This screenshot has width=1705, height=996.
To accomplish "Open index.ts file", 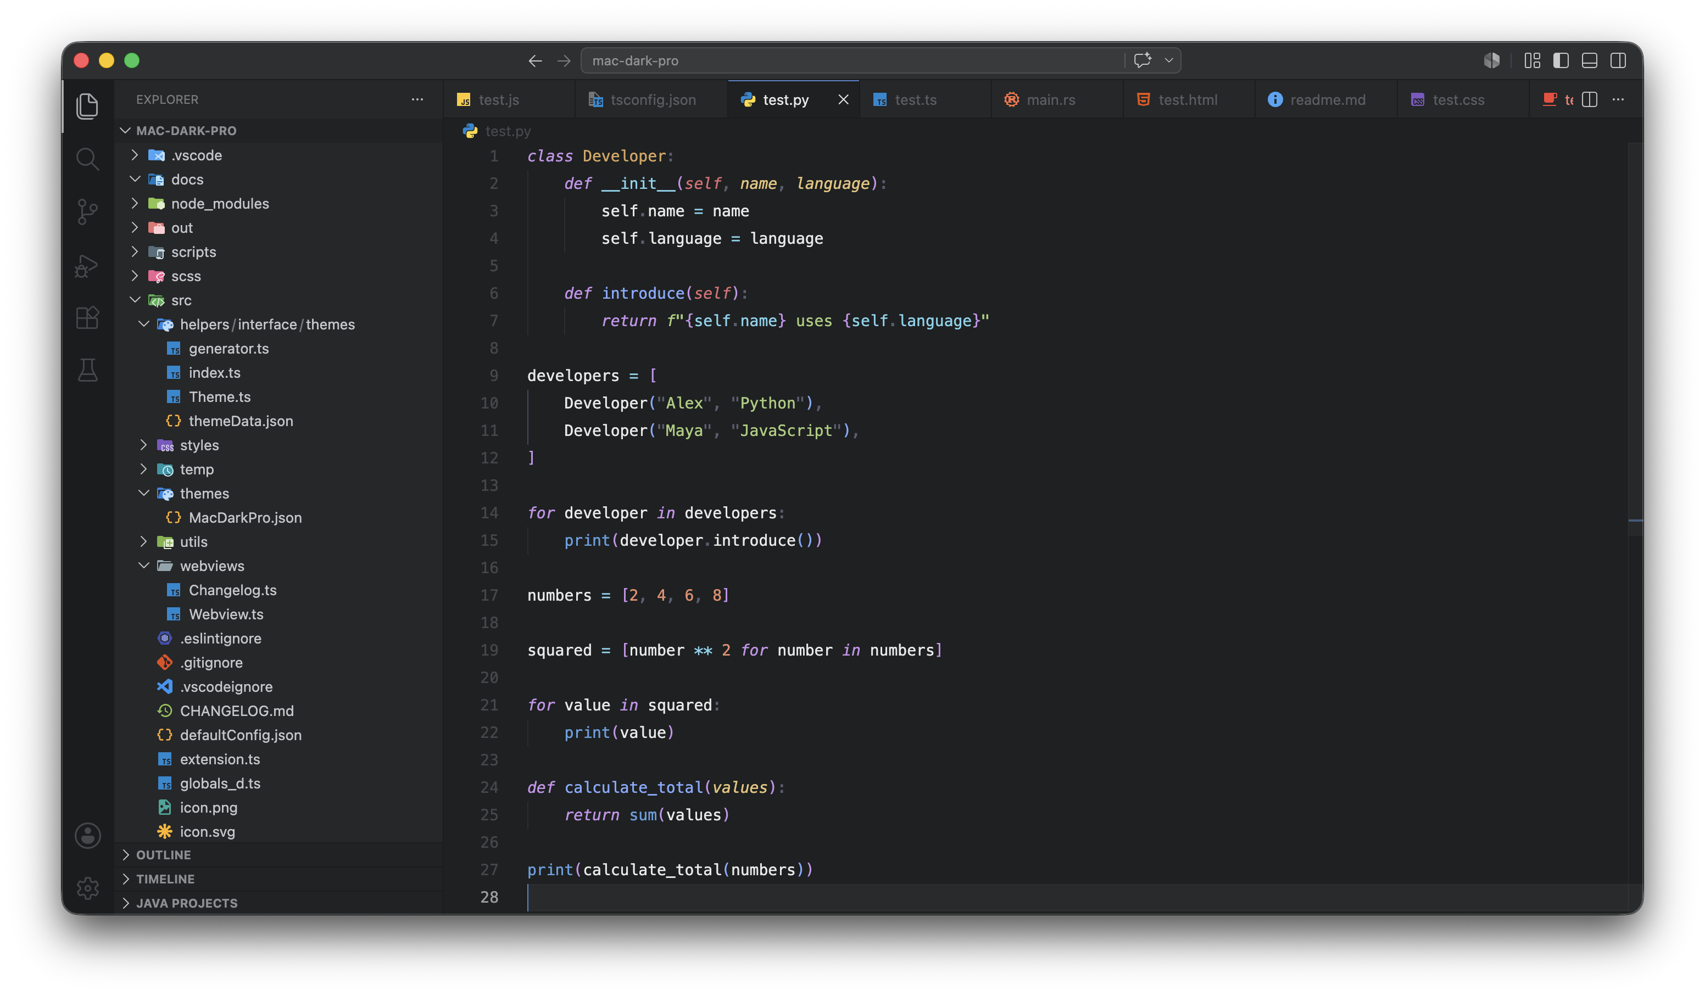I will tap(278, 373).
